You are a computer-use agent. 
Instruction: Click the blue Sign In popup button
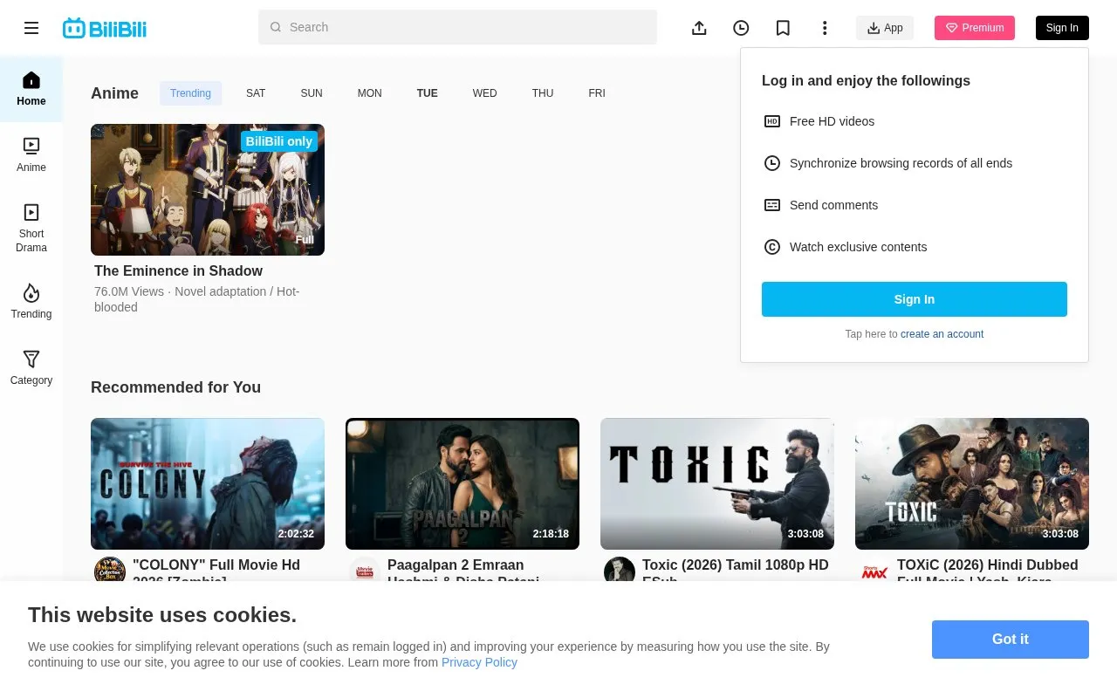click(x=915, y=299)
